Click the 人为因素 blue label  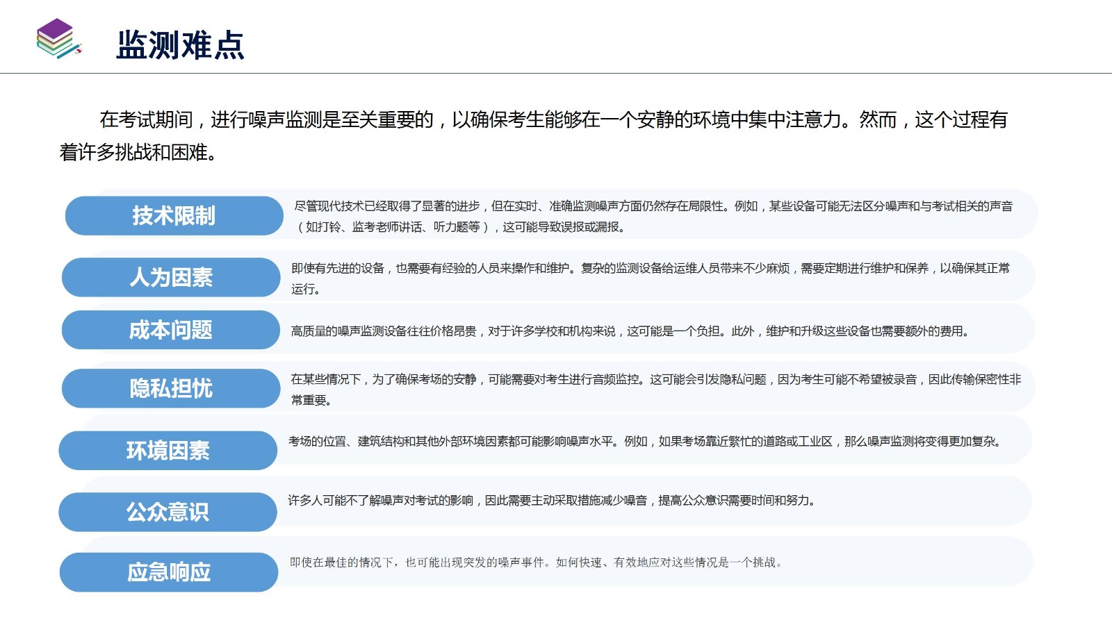point(171,278)
